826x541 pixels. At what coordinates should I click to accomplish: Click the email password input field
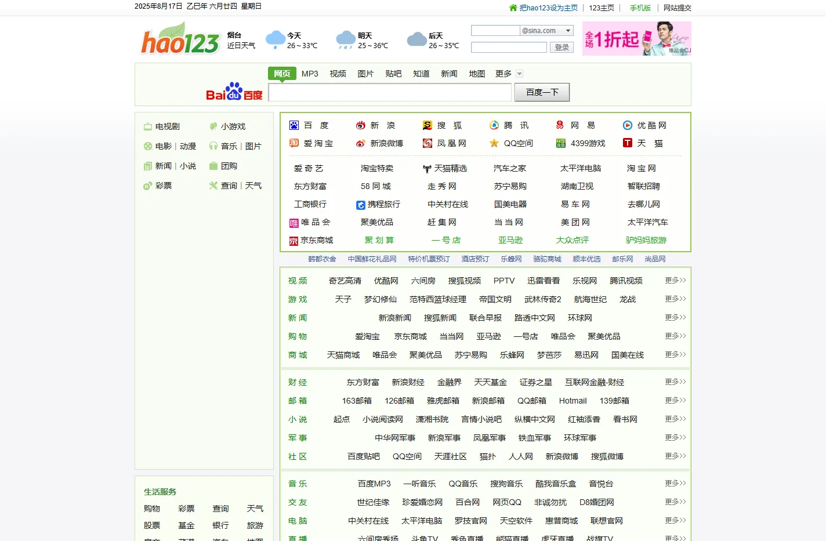click(x=509, y=48)
